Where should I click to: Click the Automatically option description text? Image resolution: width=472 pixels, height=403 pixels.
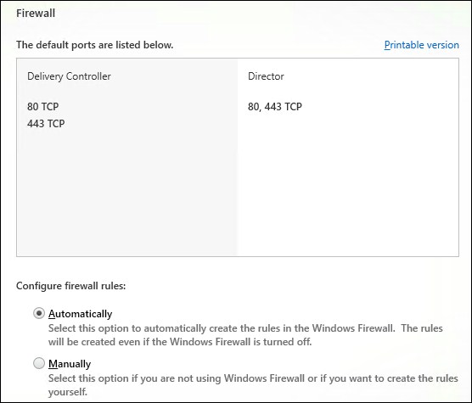(x=245, y=335)
